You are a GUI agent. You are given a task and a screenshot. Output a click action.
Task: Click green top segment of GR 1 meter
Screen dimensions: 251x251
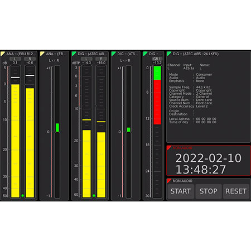(x=157, y=73)
